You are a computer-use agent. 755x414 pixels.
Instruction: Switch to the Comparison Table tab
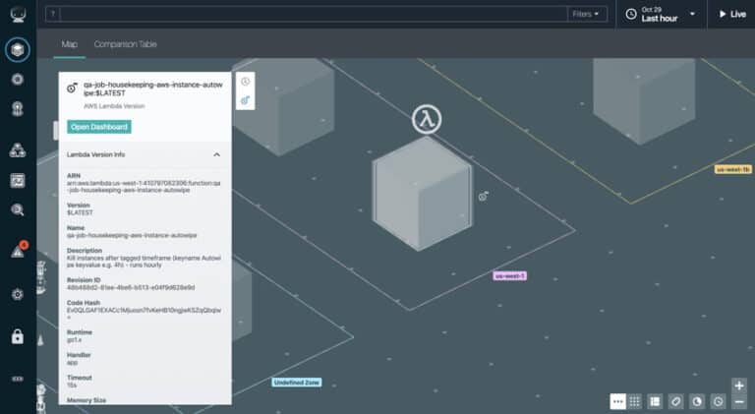pyautogui.click(x=125, y=44)
